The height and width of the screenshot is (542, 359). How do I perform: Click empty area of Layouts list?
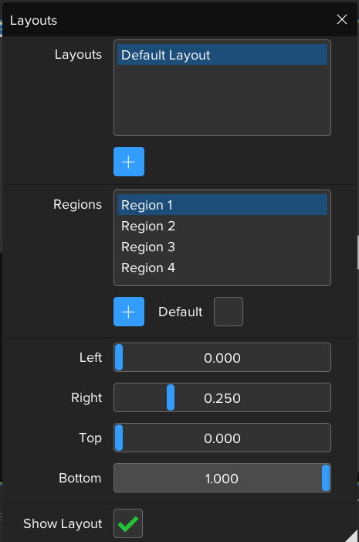point(222,101)
